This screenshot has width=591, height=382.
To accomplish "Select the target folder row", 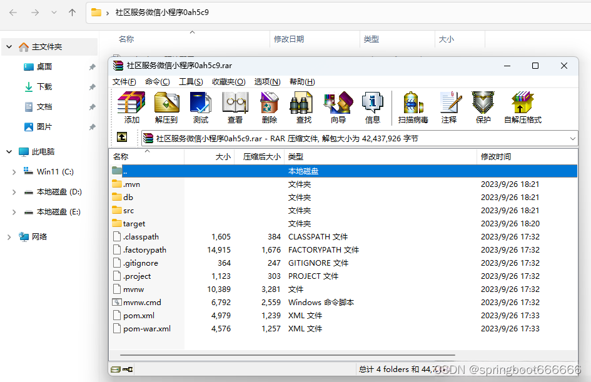I will pos(343,224).
